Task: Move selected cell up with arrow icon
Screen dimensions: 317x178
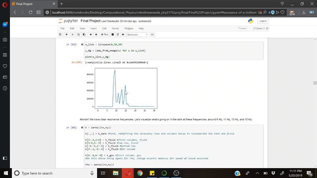Action: pos(91,35)
